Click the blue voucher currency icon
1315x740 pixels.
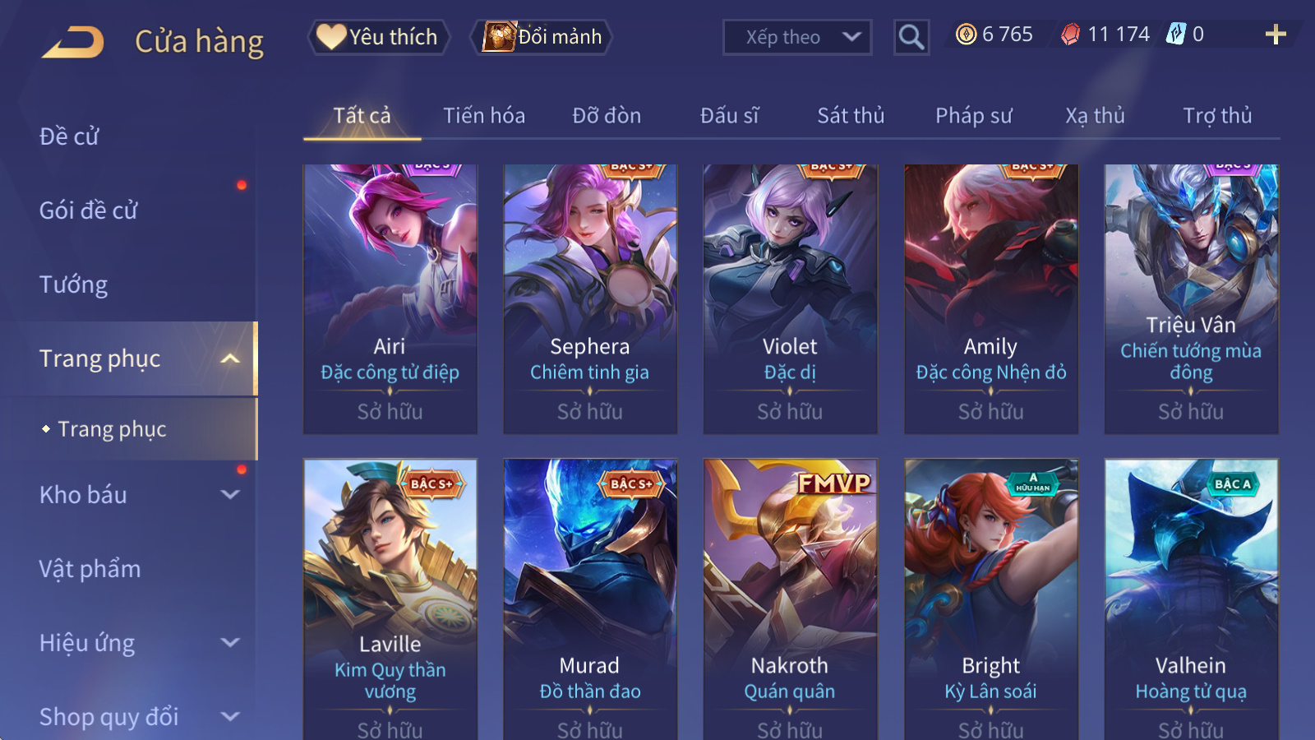(1177, 34)
